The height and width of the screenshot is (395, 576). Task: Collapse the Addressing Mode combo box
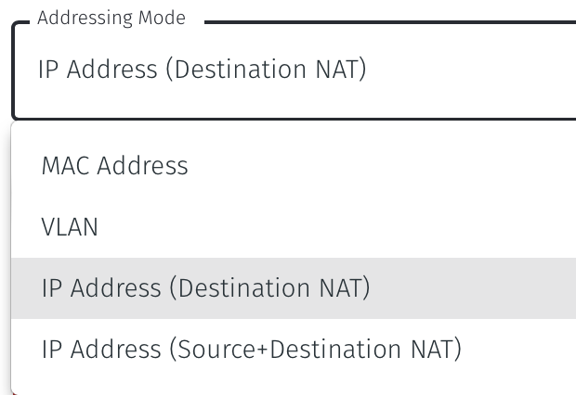(x=294, y=70)
